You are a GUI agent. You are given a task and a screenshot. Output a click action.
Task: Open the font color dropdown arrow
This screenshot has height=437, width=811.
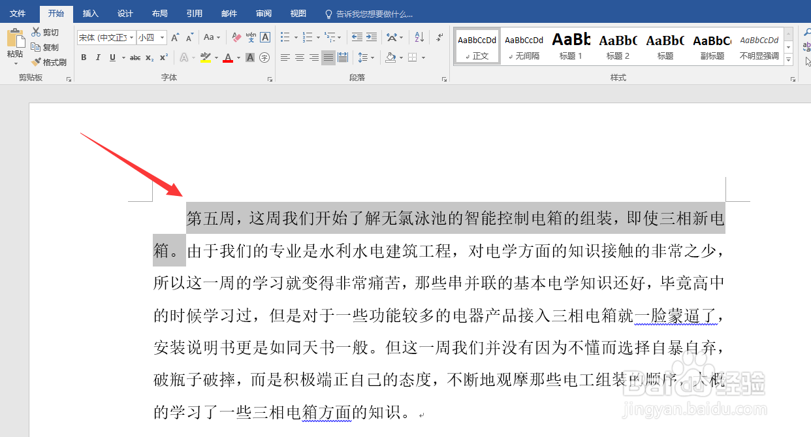(238, 57)
